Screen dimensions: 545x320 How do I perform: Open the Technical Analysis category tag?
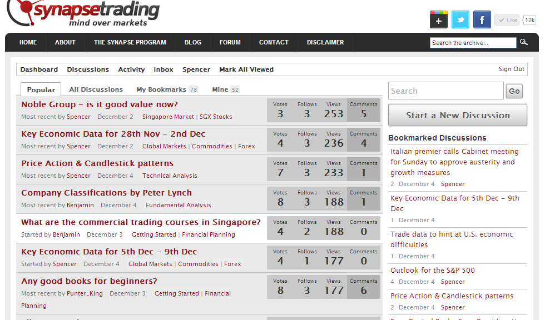click(170, 176)
